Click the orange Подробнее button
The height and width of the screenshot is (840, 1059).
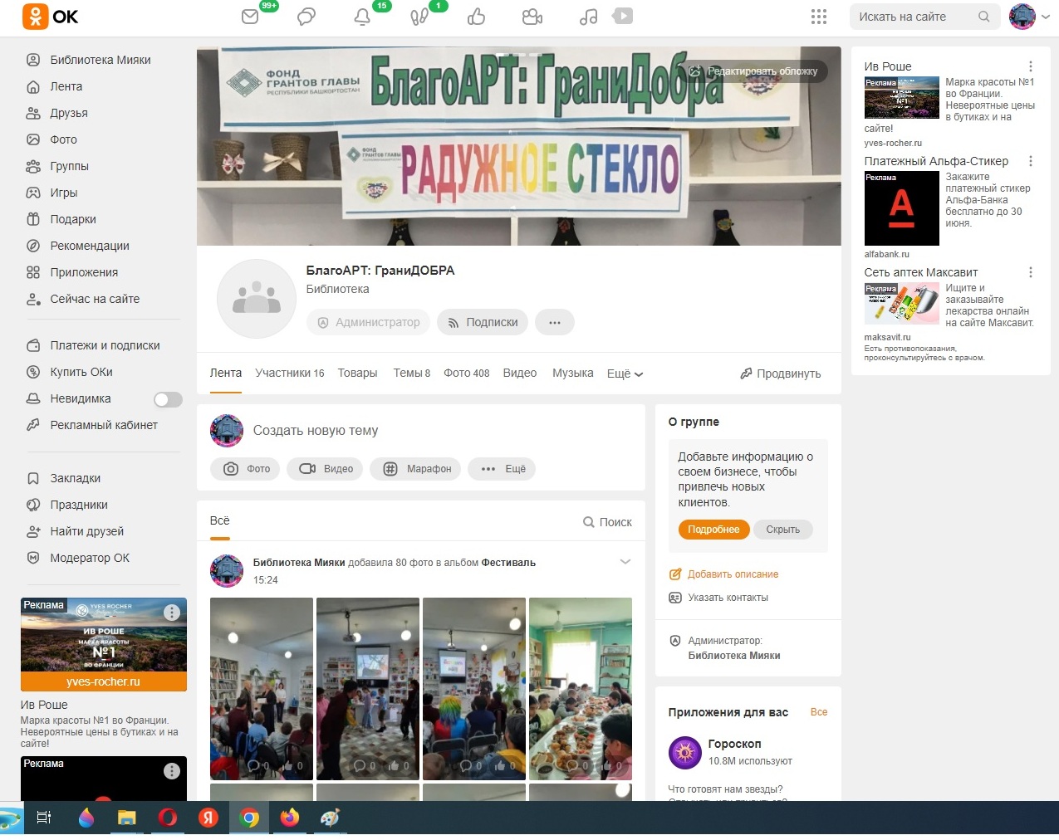(x=713, y=530)
